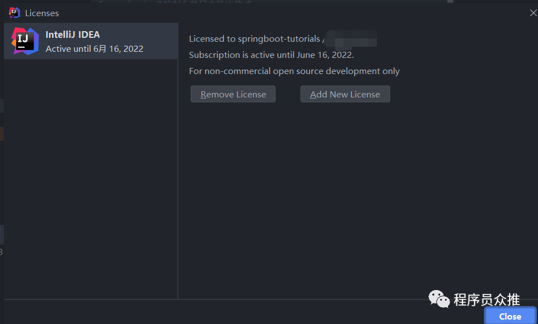Select the IntelliJ IDEA product name entry

[x=73, y=35]
